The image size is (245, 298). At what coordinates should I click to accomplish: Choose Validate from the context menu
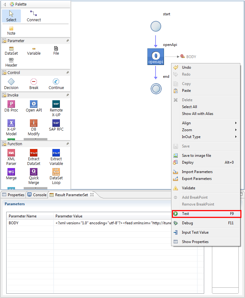pos(206,188)
